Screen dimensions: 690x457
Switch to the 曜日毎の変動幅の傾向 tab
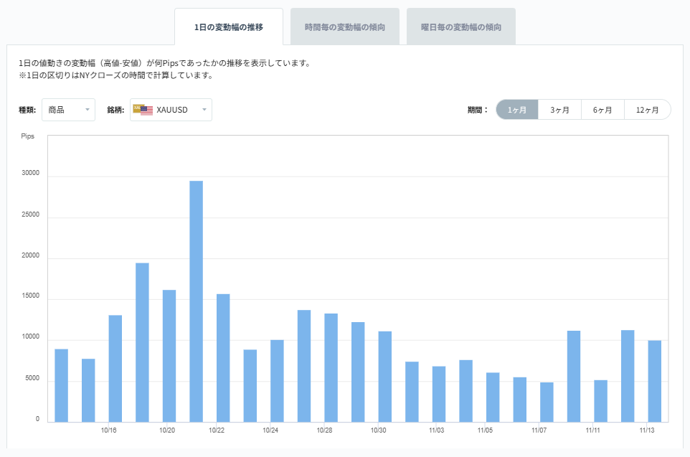tap(460, 26)
